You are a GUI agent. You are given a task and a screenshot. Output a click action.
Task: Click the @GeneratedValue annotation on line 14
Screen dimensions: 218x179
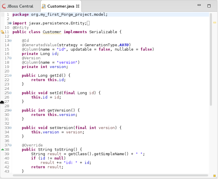coord(39,45)
